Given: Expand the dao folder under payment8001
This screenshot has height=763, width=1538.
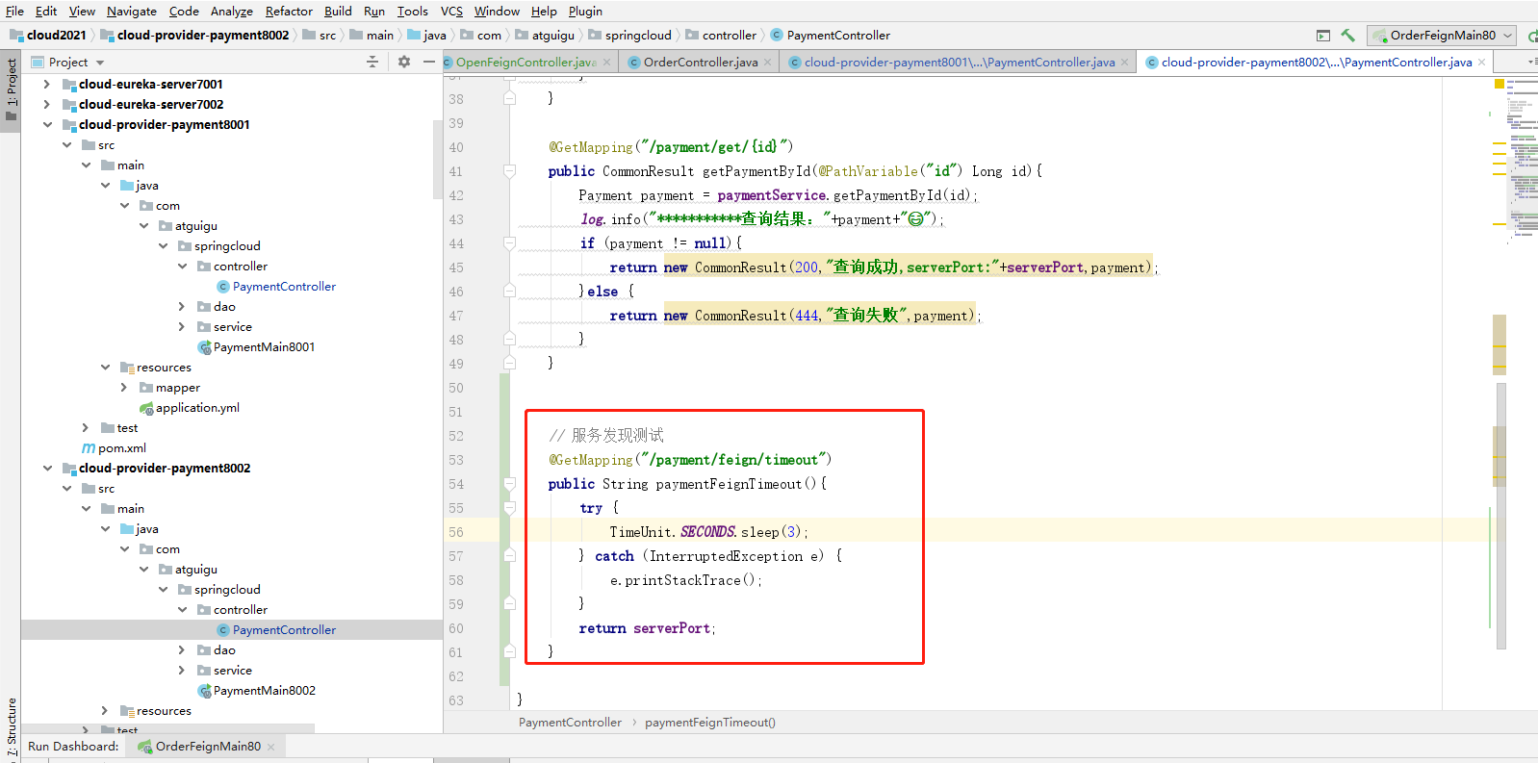Looking at the screenshot, I should coord(181,306).
